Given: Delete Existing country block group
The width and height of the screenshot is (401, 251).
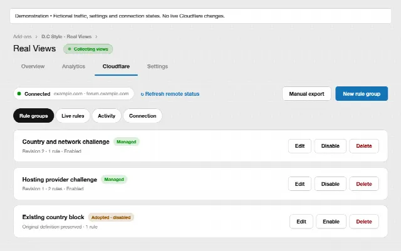Looking at the screenshot, I should [364, 222].
